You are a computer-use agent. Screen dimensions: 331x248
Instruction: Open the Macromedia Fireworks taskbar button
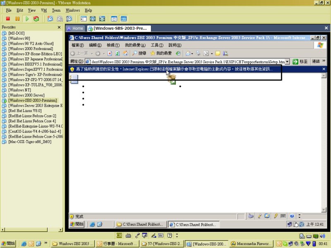251,243
